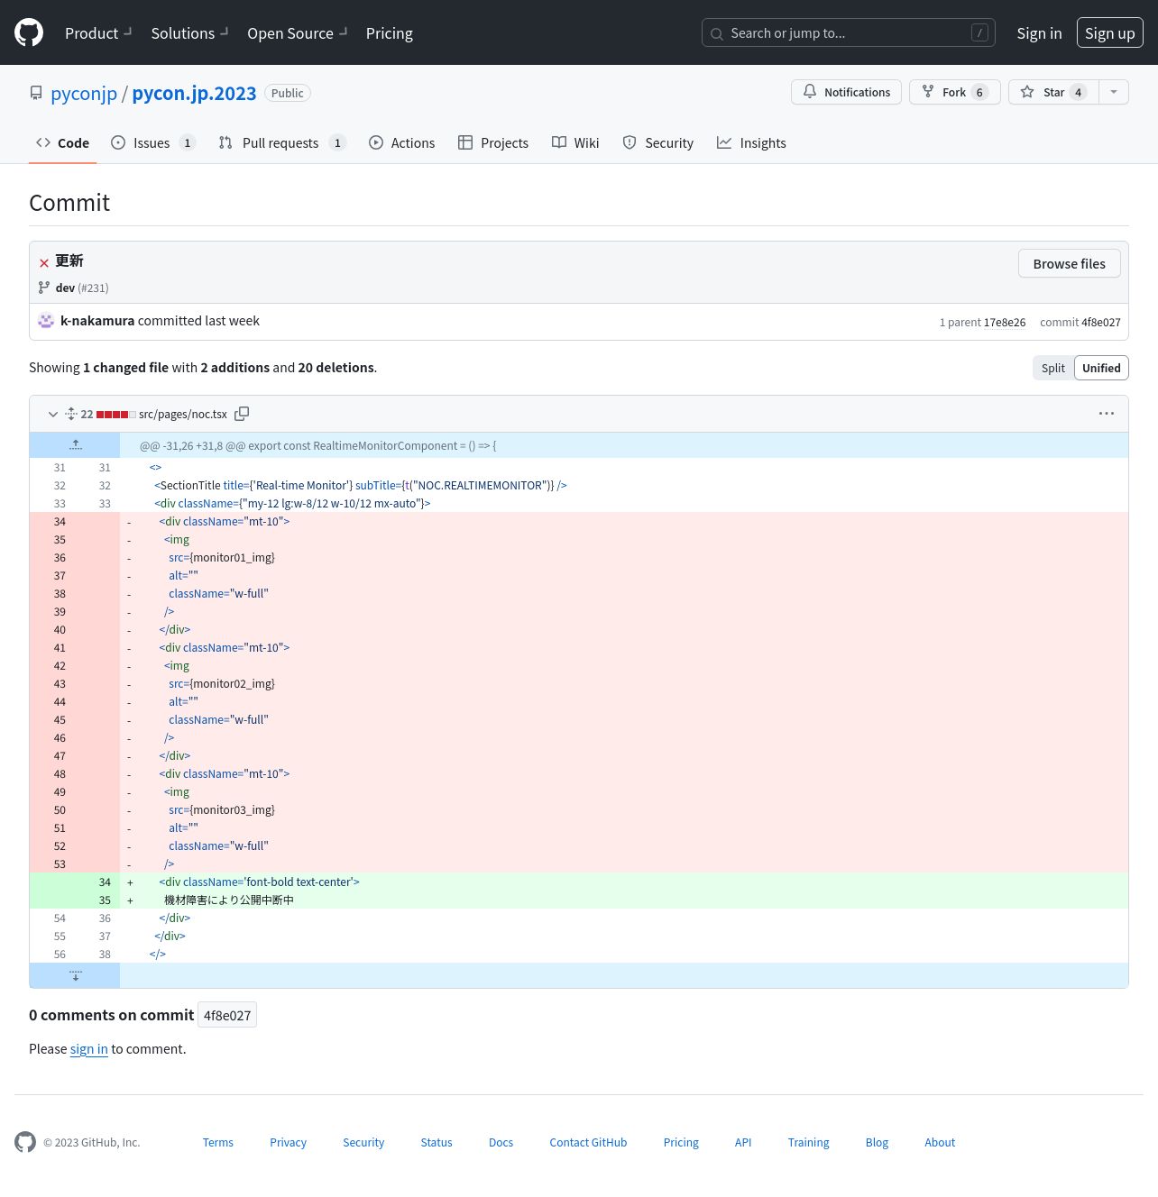Switch to the Issues tab

(x=152, y=142)
